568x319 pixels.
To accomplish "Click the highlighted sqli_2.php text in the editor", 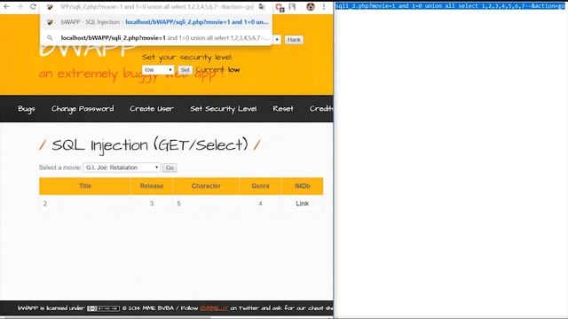I will click(x=450, y=6).
